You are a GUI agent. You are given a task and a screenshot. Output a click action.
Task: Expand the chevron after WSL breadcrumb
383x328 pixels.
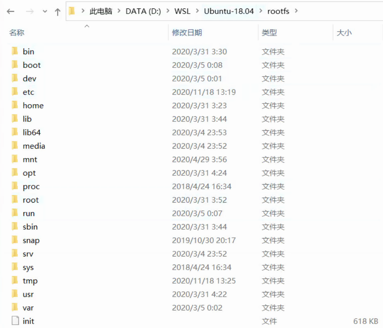click(x=198, y=11)
